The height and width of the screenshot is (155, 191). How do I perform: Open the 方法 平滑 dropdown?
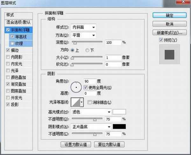tap(84, 35)
